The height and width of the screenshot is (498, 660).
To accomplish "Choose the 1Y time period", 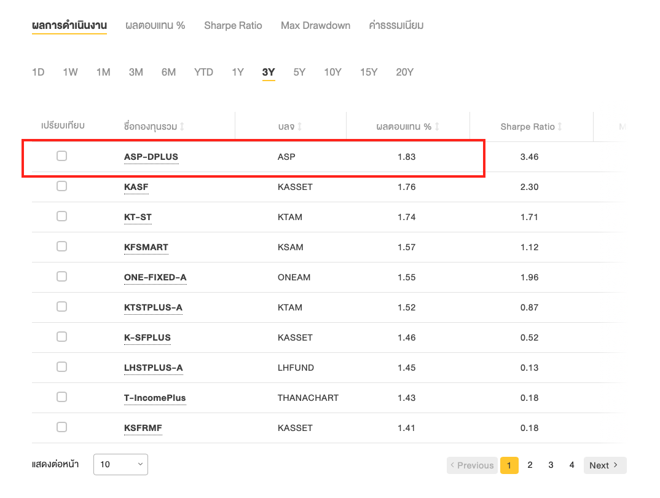I will tap(238, 73).
